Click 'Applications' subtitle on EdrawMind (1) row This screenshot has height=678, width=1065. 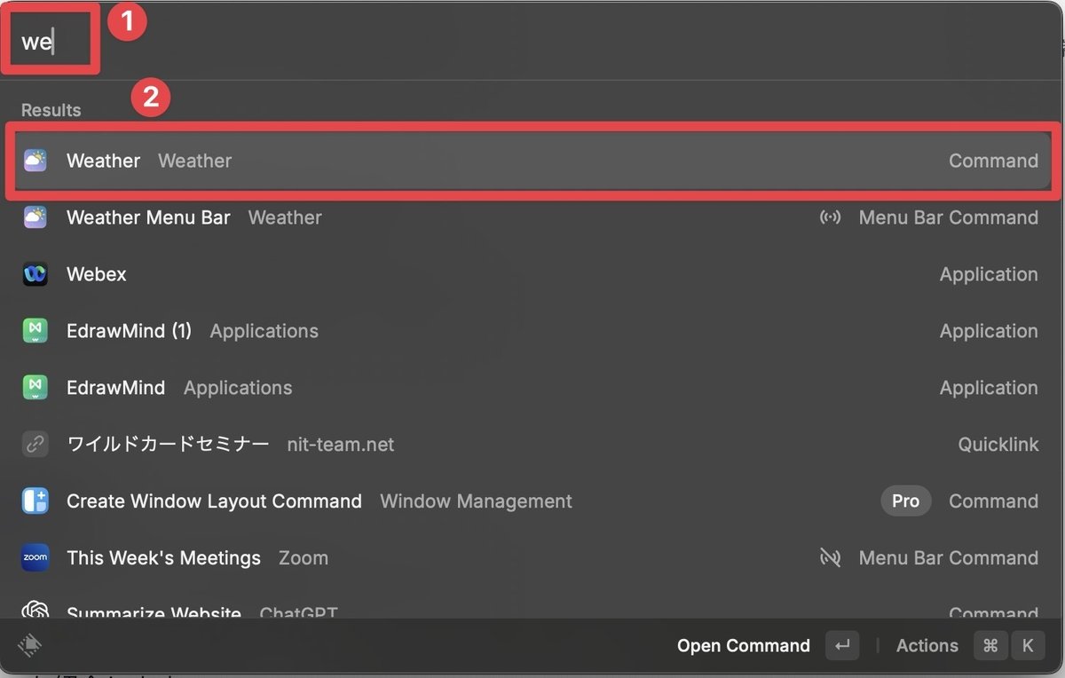coord(264,331)
